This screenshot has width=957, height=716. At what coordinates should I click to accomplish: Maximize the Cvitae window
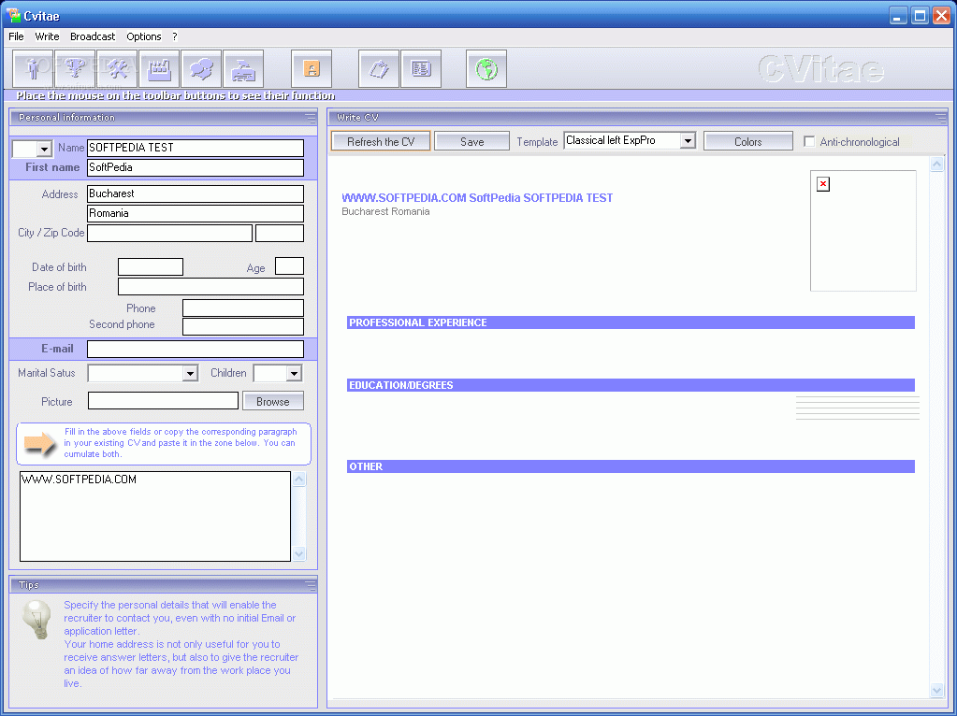[920, 15]
